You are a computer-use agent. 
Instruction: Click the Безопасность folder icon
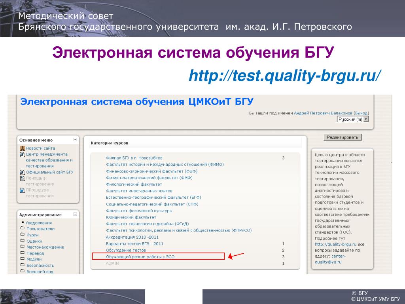click(x=23, y=265)
